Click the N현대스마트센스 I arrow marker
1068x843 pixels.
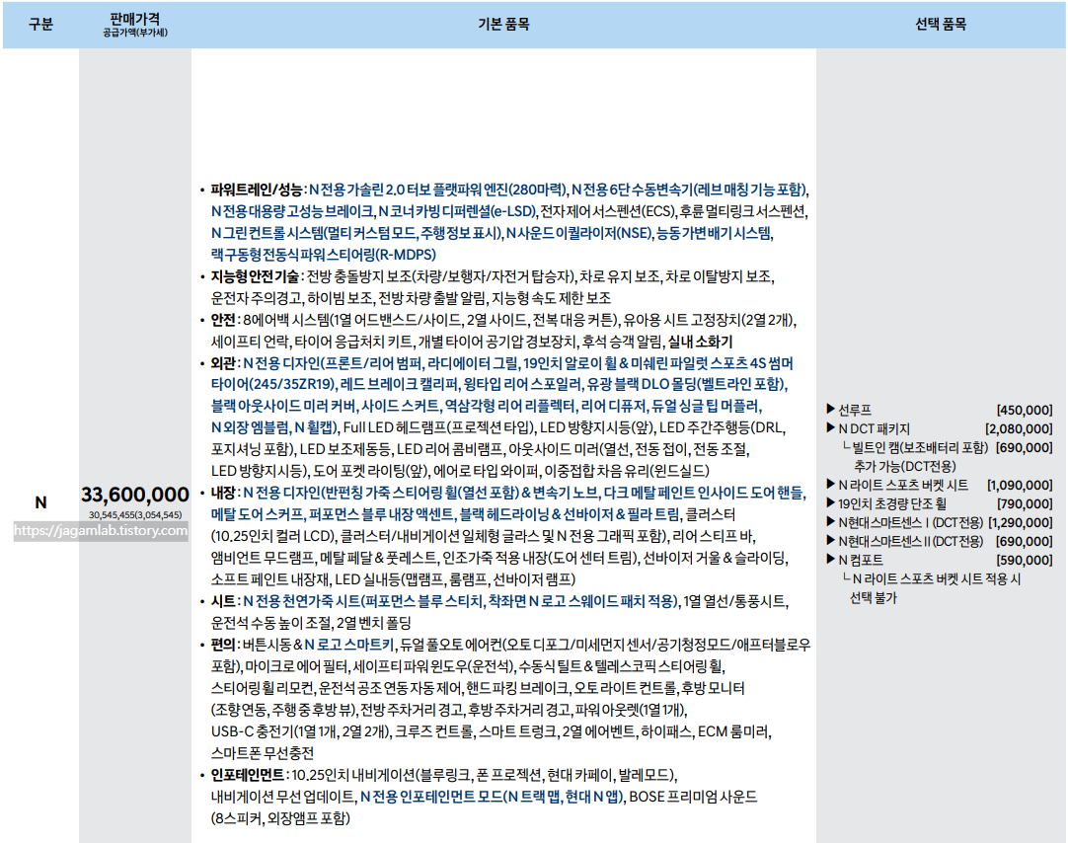[x=830, y=521]
